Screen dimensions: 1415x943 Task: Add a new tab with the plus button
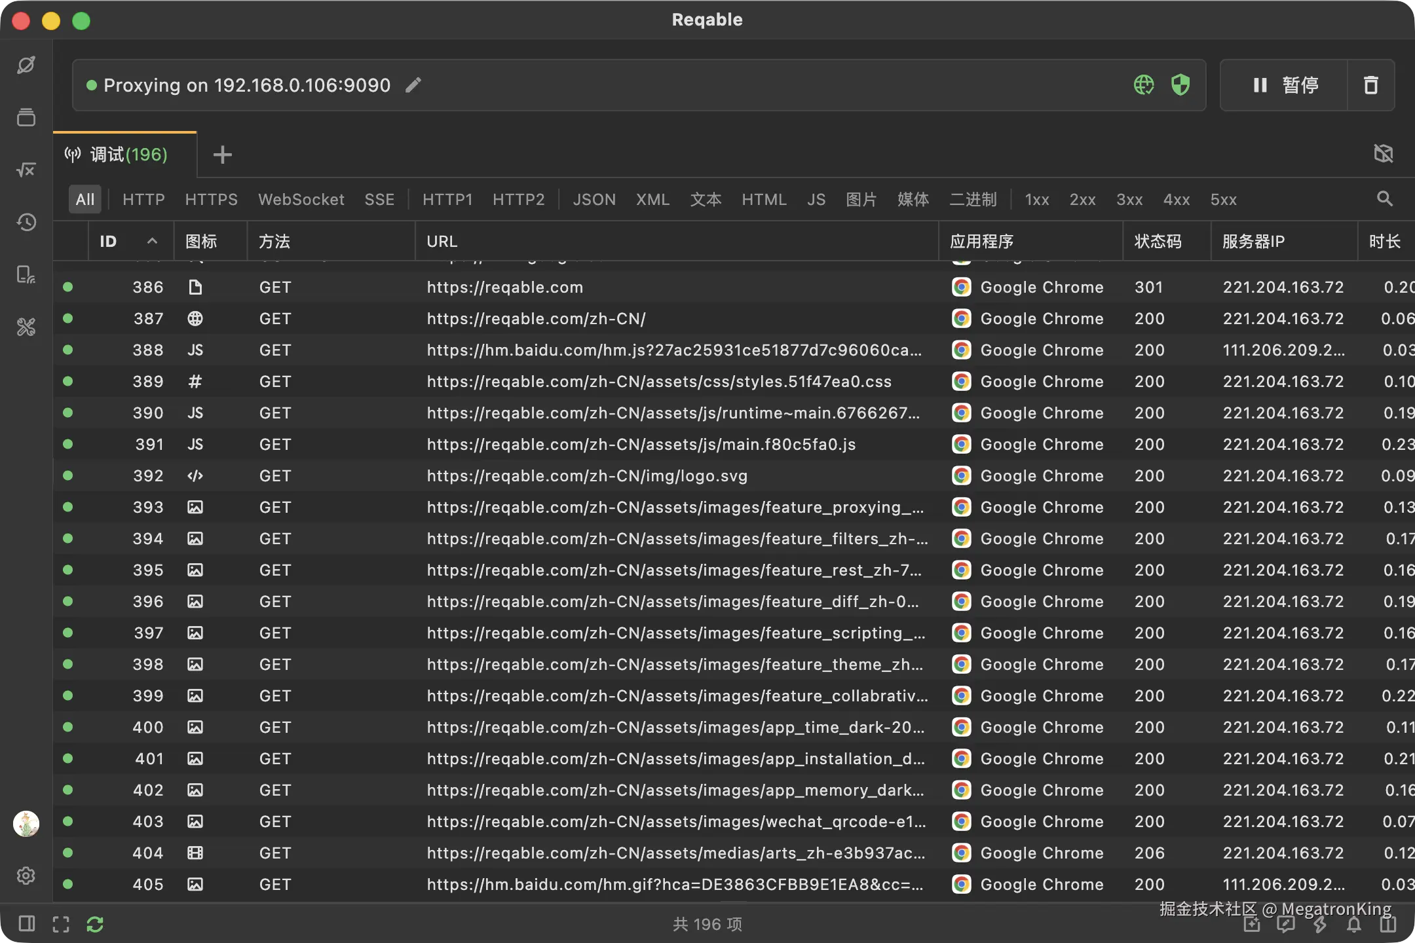[223, 155]
